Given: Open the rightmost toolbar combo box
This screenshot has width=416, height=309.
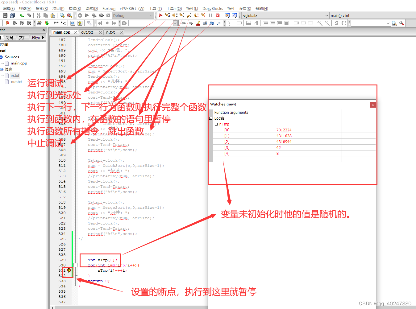Looking at the screenshot, I should pyautogui.click(x=371, y=23).
